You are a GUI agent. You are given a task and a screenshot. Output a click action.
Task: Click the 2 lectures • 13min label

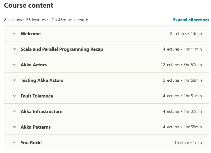pyautogui.click(x=186, y=34)
